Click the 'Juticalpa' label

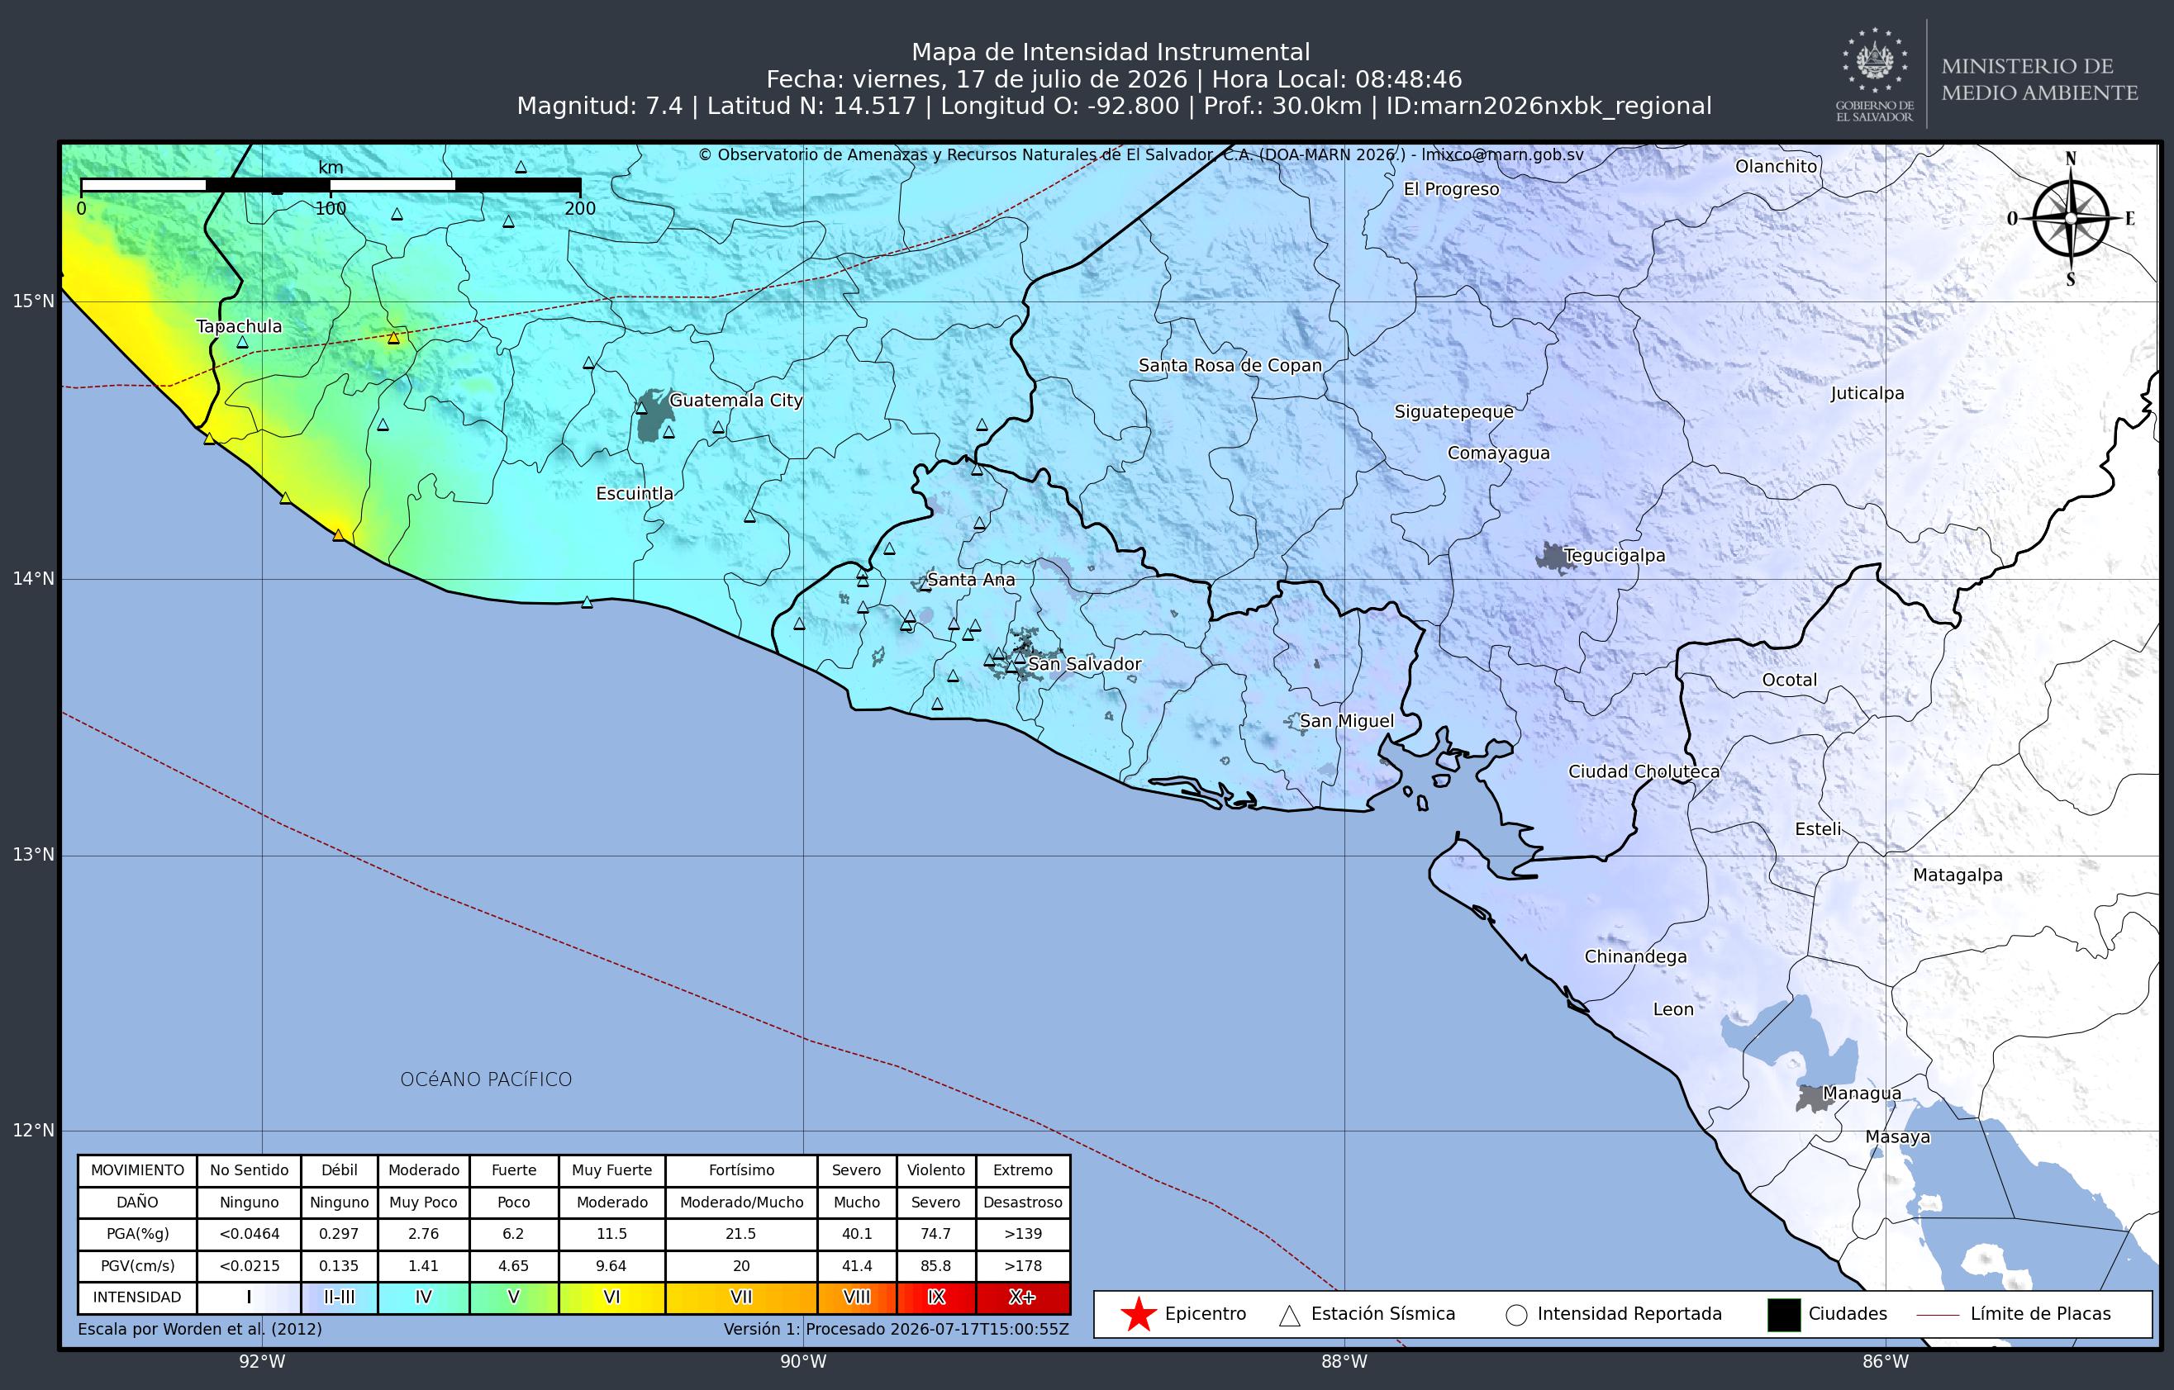click(1867, 393)
